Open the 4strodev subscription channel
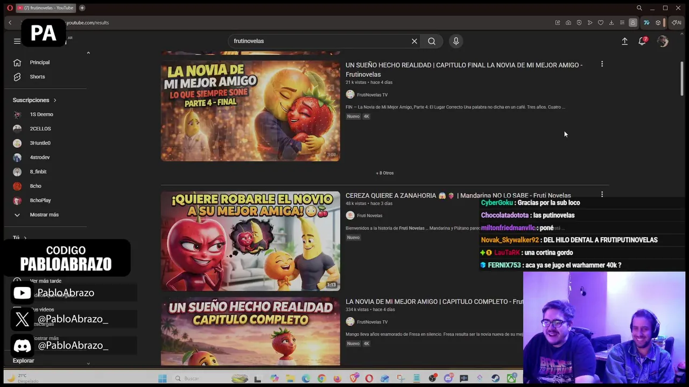The image size is (689, 387). pos(40,157)
